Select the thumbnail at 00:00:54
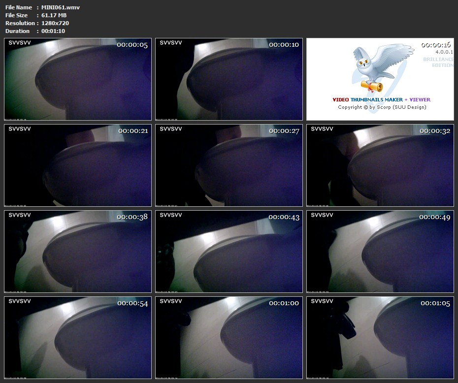The height and width of the screenshot is (383, 458). click(78, 338)
